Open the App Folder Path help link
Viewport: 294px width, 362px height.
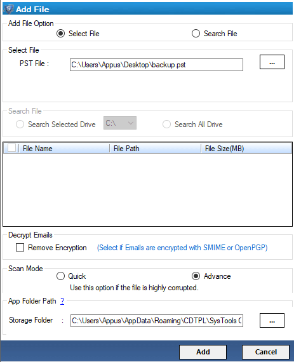tap(62, 301)
